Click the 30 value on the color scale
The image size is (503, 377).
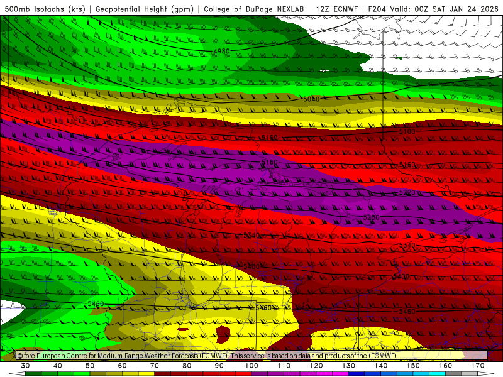click(x=25, y=366)
